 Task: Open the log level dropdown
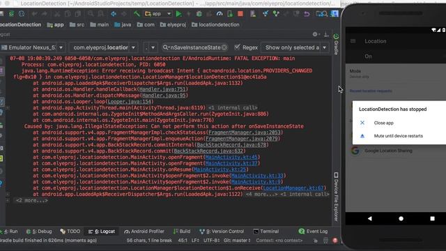pyautogui.click(x=150, y=47)
